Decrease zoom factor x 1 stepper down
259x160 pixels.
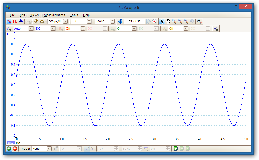coord(89,22)
